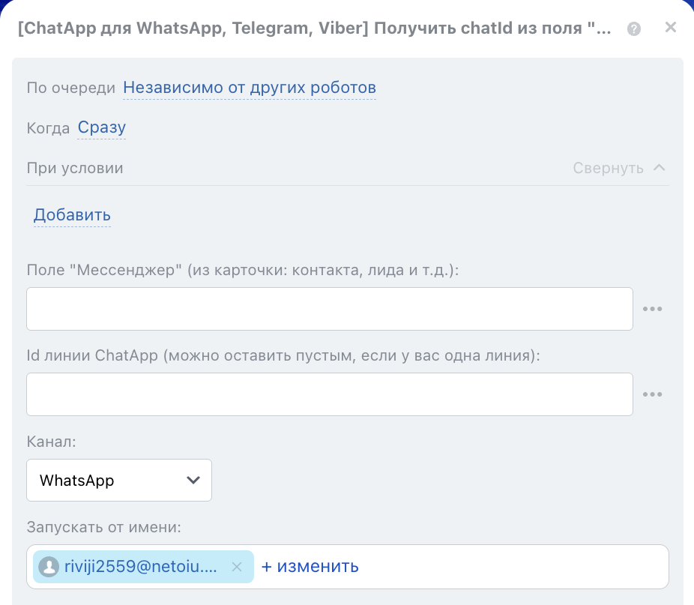Click the chevron-up icon next to Свернуть
The width and height of the screenshot is (694, 605).
(x=660, y=168)
